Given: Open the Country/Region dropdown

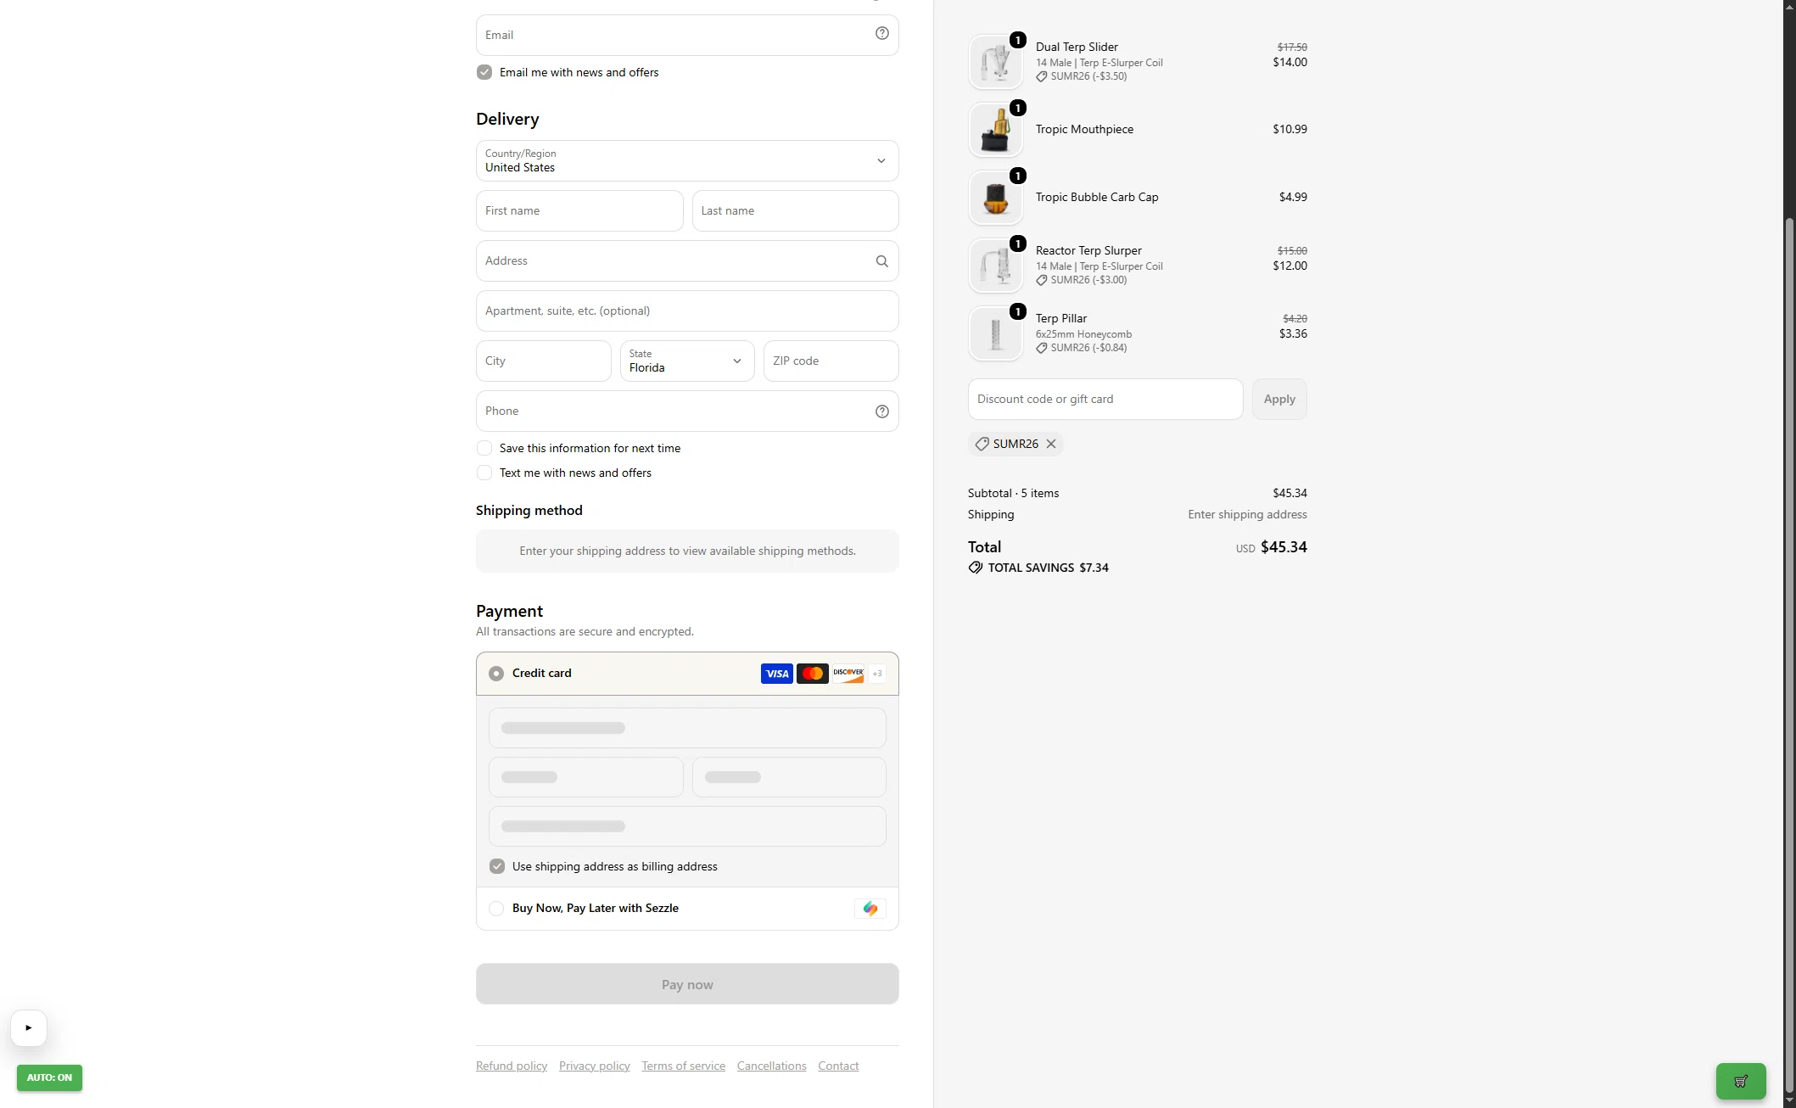Looking at the screenshot, I should pyautogui.click(x=687, y=160).
